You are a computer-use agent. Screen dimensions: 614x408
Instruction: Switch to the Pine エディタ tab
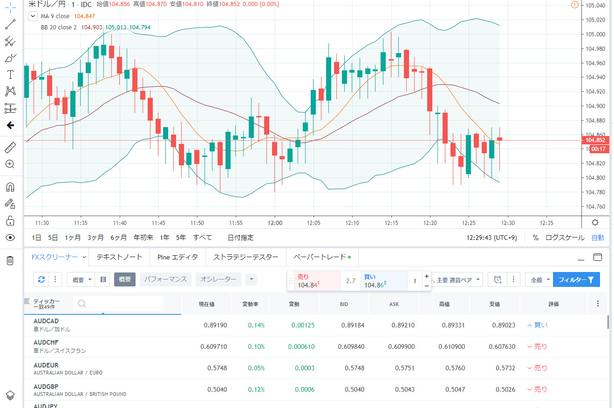coord(177,257)
